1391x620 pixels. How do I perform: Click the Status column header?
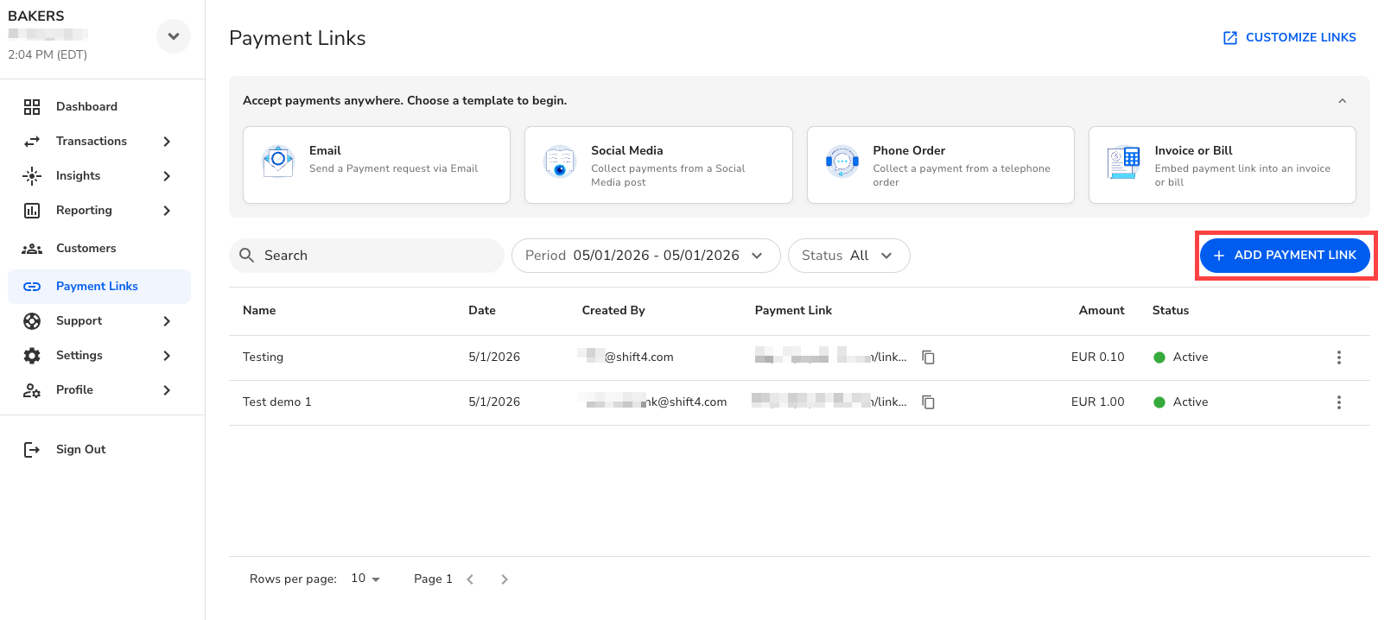pos(1171,311)
